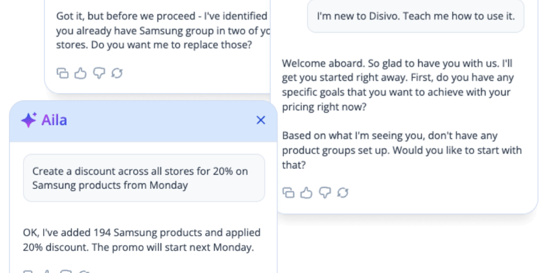This screenshot has height=273, width=546.
Task: Thumbs down the Samsung group replacement reply
Action: coord(99,73)
